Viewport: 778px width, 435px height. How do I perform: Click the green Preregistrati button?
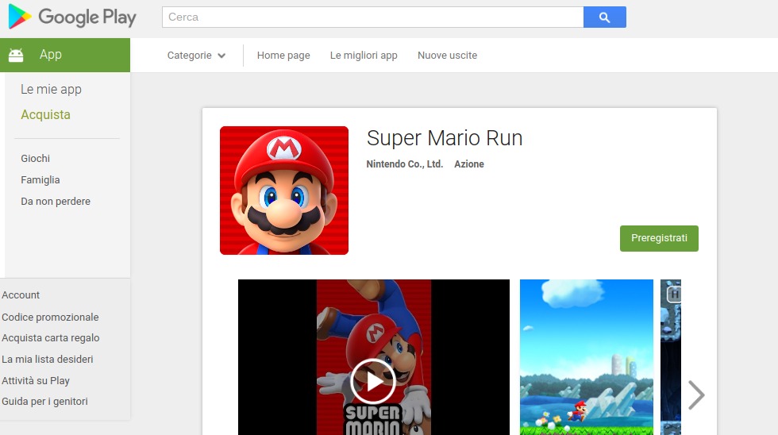tap(659, 239)
